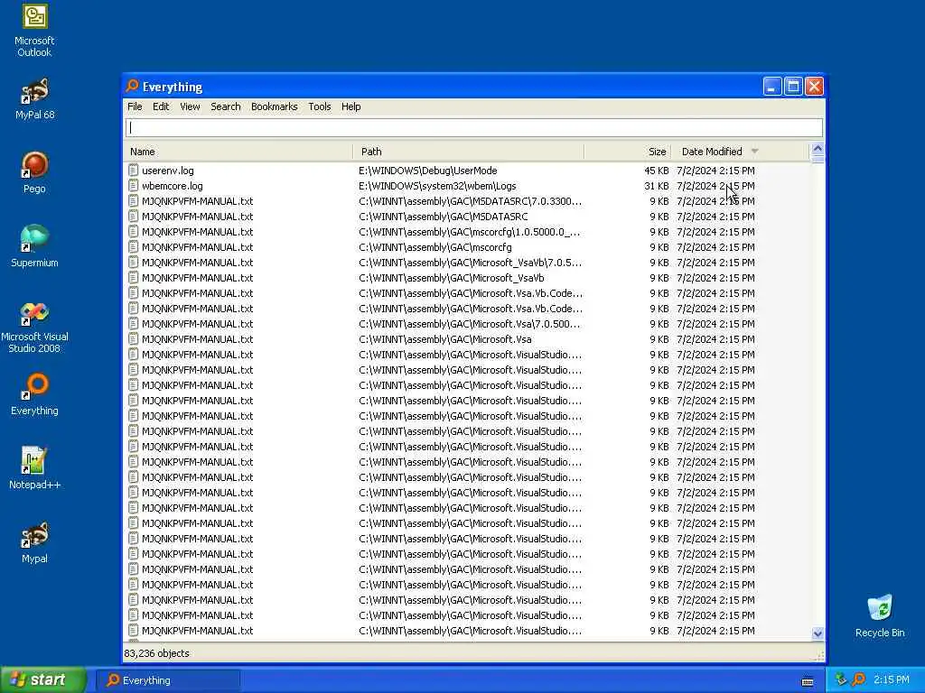Sort results by Size column header
The height and width of the screenshot is (693, 925).
click(628, 152)
